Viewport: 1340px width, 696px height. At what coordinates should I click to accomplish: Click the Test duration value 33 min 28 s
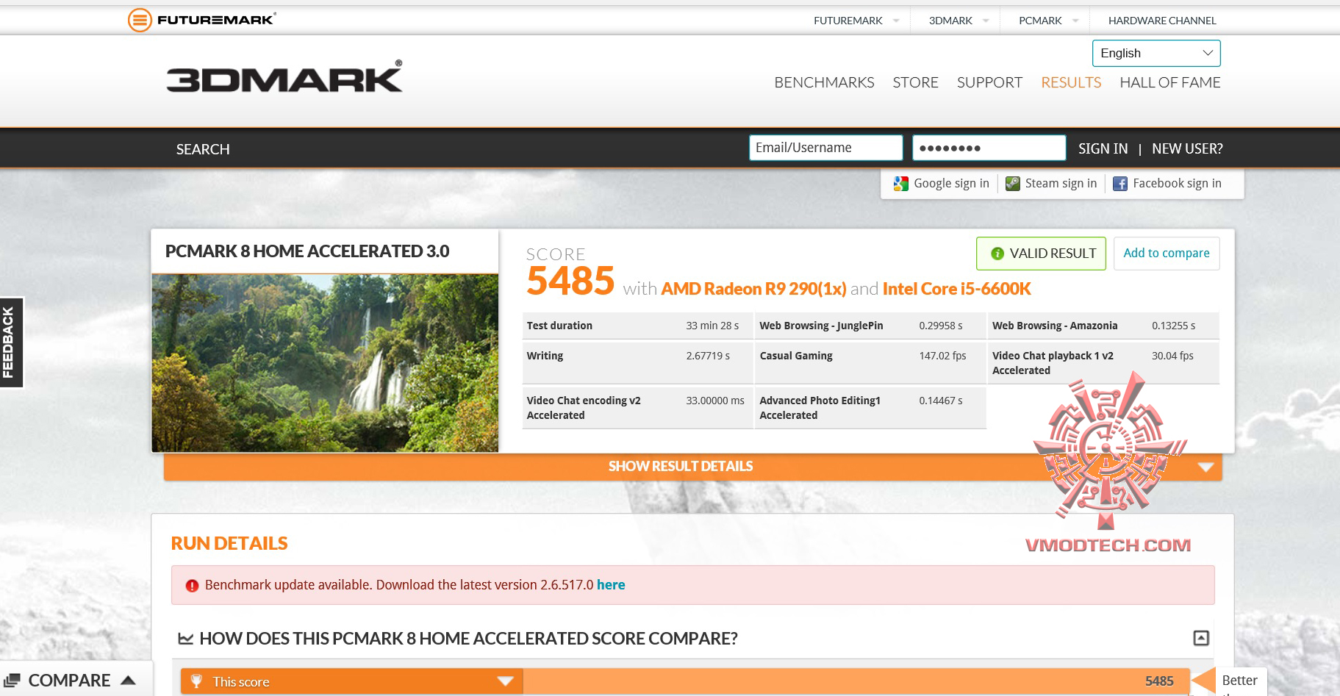(x=712, y=326)
